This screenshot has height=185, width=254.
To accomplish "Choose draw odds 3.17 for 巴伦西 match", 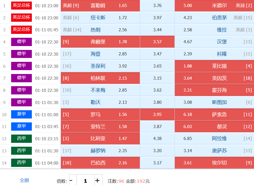I will 157,163.
